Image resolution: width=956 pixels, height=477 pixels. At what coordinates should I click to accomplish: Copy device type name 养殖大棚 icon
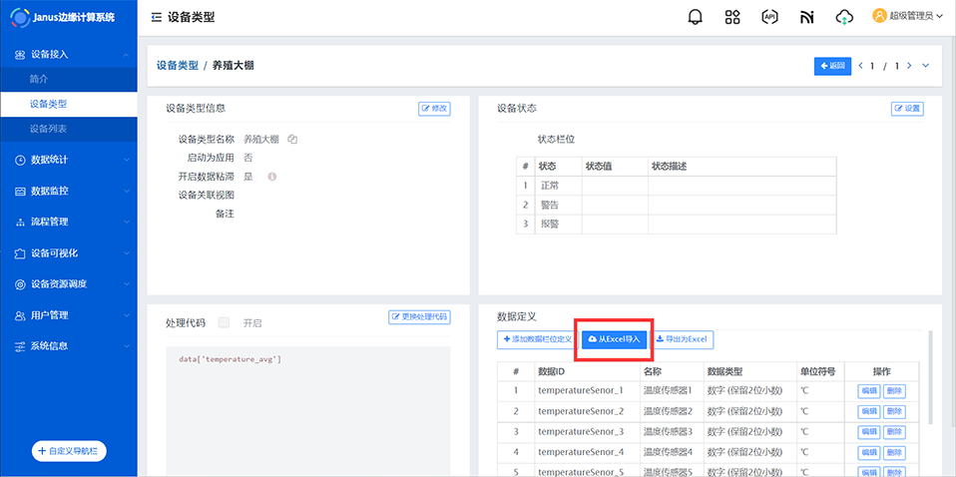click(293, 140)
